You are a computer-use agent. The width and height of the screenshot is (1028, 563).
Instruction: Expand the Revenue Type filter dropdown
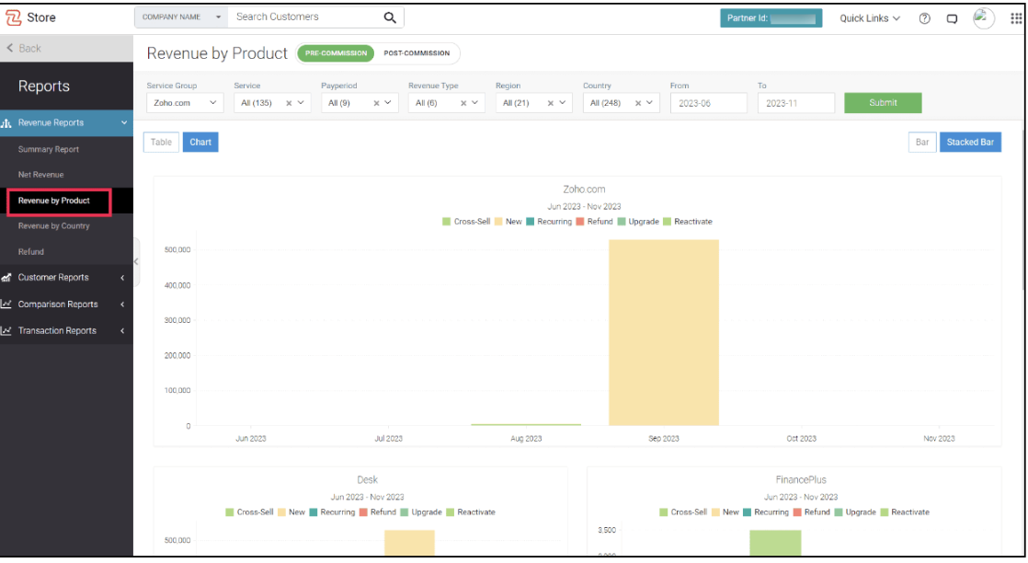pos(475,103)
